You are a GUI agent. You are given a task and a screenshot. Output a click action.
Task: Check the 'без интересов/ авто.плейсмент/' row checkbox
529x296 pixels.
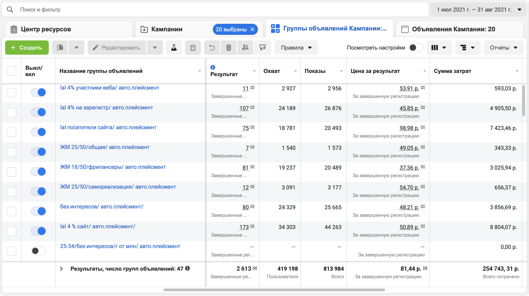11,212
